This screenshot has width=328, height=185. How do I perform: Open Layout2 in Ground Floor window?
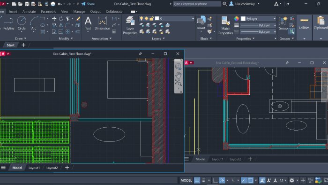235,159
